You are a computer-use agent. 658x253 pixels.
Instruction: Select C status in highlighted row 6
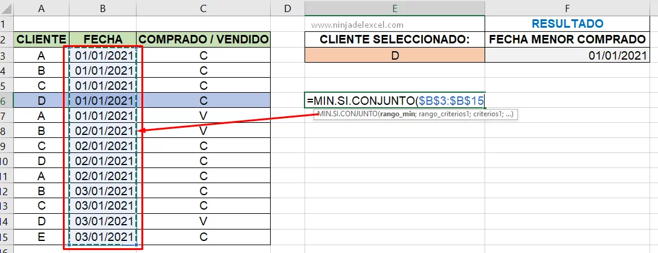click(x=204, y=101)
